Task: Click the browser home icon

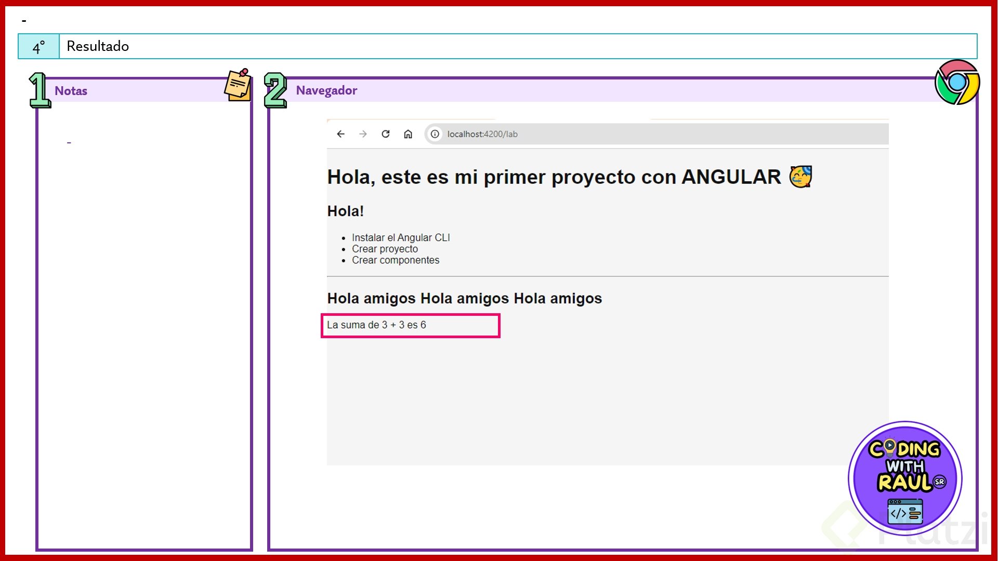Action: click(x=408, y=134)
